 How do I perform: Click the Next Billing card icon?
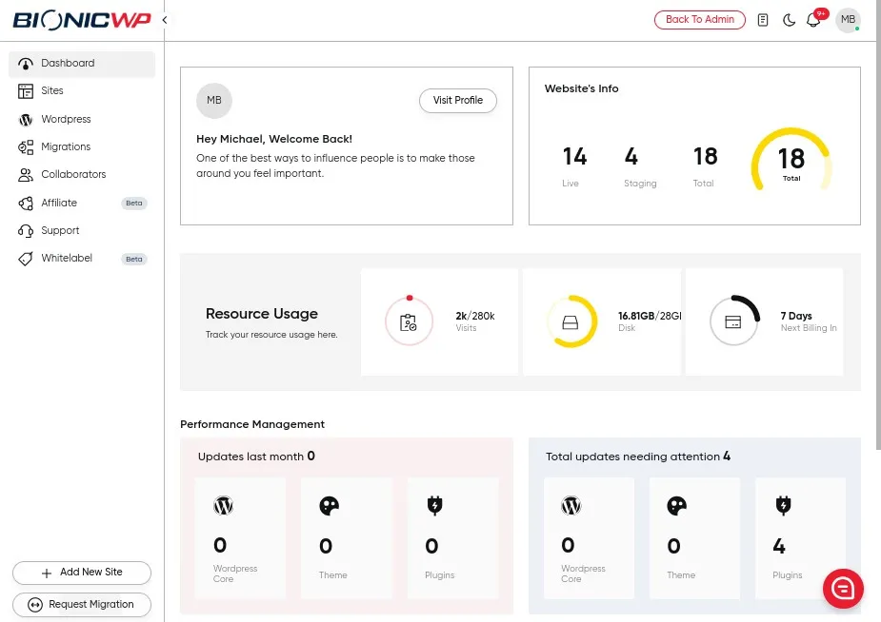pyautogui.click(x=733, y=321)
